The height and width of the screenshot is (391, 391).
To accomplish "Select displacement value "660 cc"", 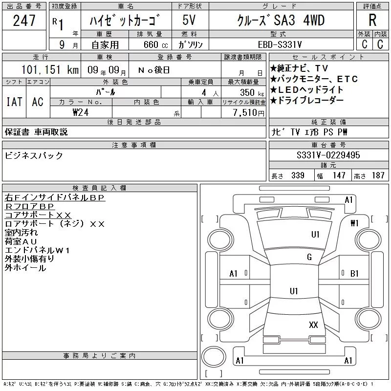I will pyautogui.click(x=155, y=44).
